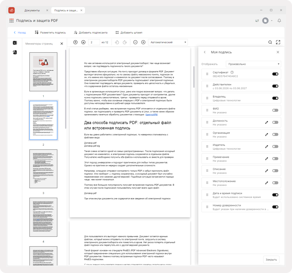Click the document vertical scrollbar
Screen dimensions: 292x273
[194, 77]
